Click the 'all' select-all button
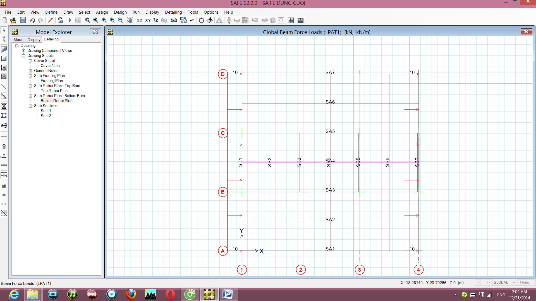 click(4, 186)
